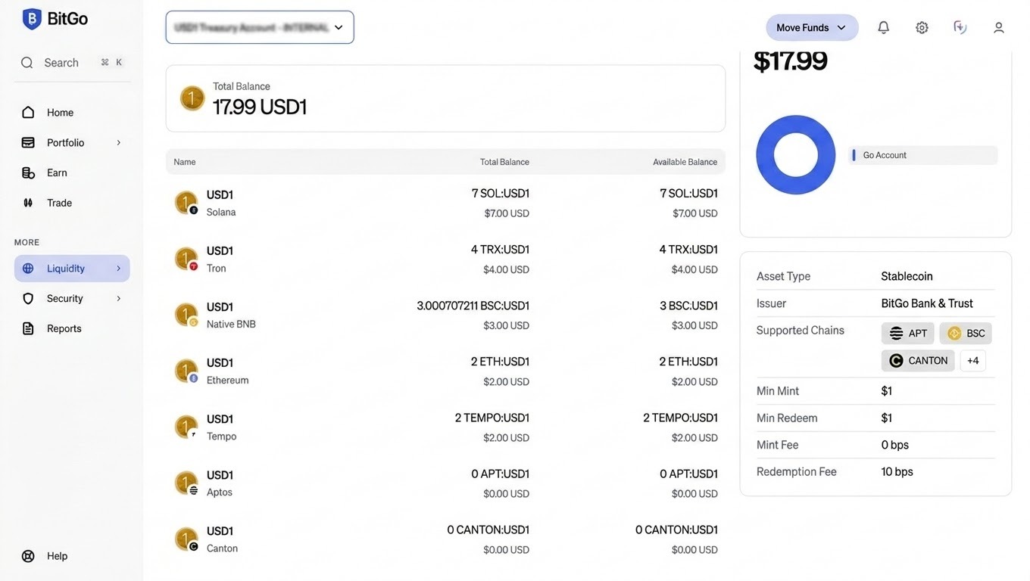Viewport: 1030px width, 581px height.
Task: Open the account selector dropdown
Action: pyautogui.click(x=260, y=27)
